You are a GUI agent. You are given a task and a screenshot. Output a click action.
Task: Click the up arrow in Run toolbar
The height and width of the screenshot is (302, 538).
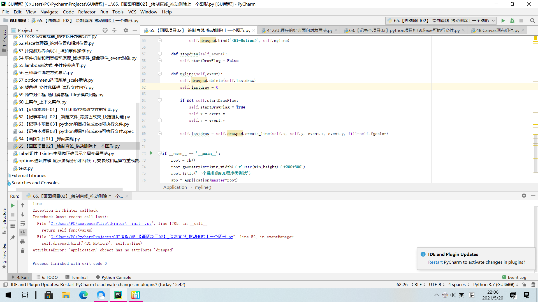(23, 205)
